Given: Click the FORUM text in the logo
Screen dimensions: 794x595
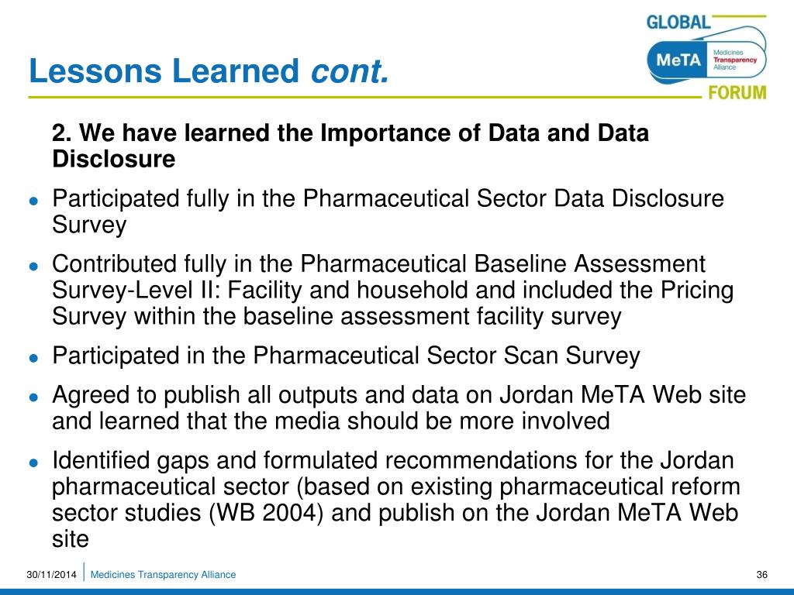Looking at the screenshot, I should (737, 93).
